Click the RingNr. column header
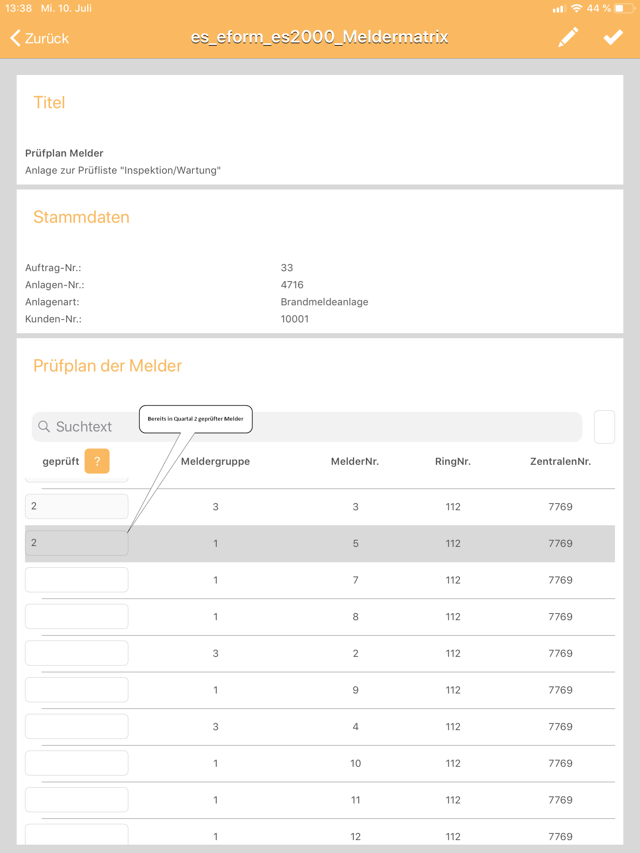The image size is (640, 853). [x=453, y=461]
